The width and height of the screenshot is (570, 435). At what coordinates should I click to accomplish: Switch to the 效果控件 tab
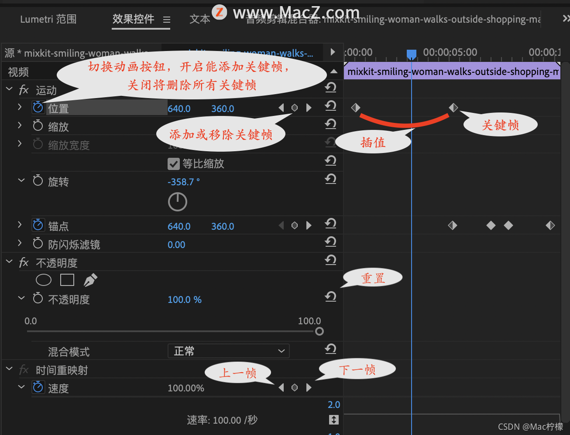tap(134, 19)
